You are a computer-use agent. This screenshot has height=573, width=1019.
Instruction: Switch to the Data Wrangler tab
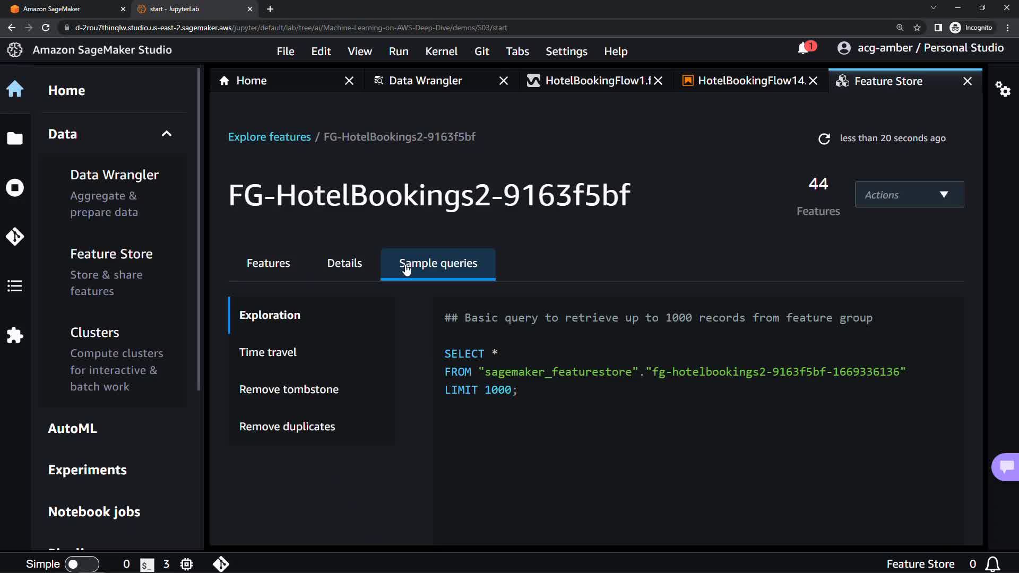[x=425, y=81]
